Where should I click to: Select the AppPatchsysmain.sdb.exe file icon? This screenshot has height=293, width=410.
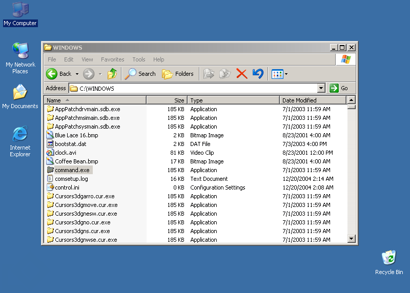coord(50,127)
